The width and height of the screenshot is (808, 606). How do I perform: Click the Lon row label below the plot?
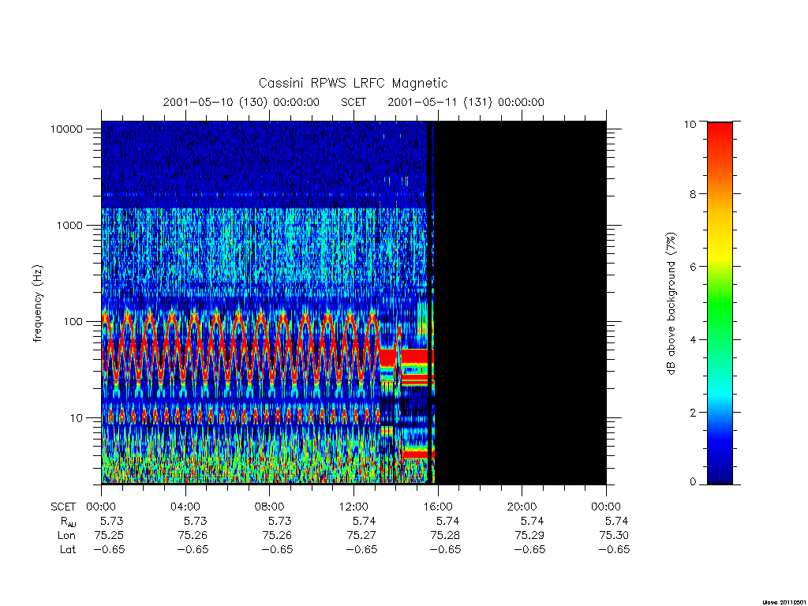coord(66,536)
